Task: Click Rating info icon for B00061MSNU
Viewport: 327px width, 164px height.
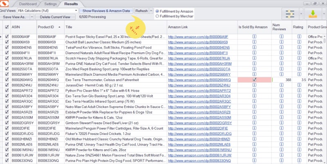Action: pos(299,150)
